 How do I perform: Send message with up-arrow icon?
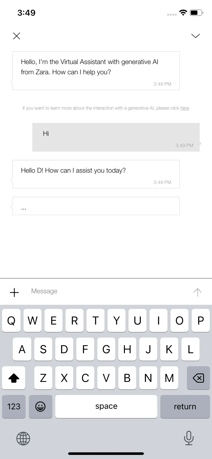point(197,292)
